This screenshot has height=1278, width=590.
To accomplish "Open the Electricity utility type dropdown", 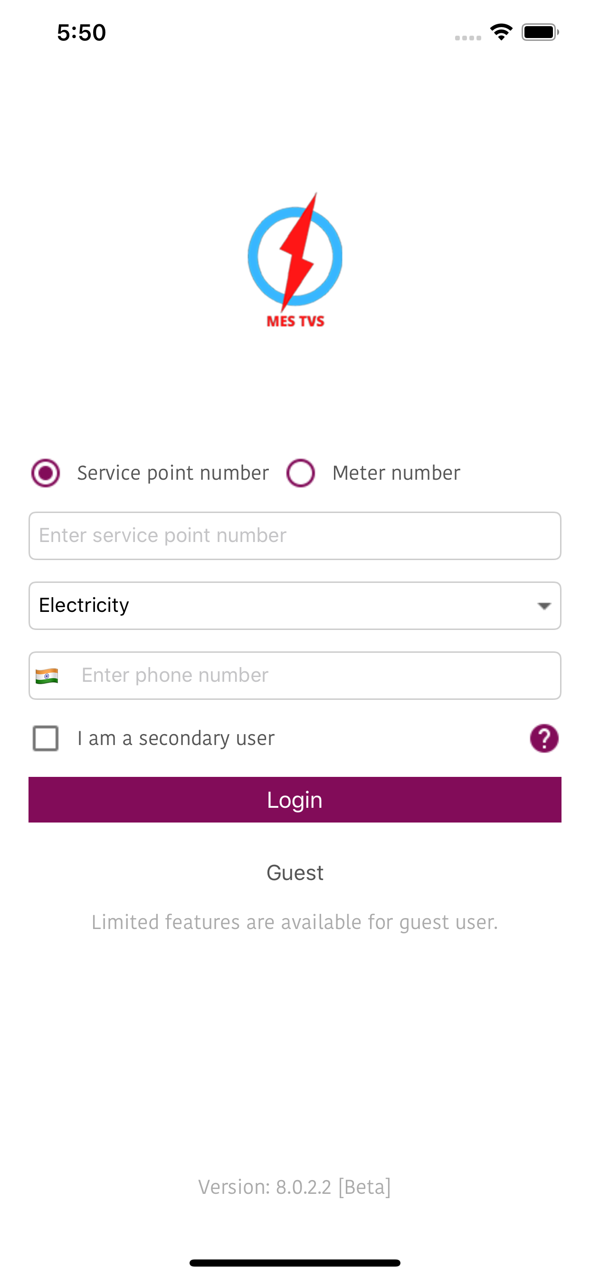I will pos(295,606).
